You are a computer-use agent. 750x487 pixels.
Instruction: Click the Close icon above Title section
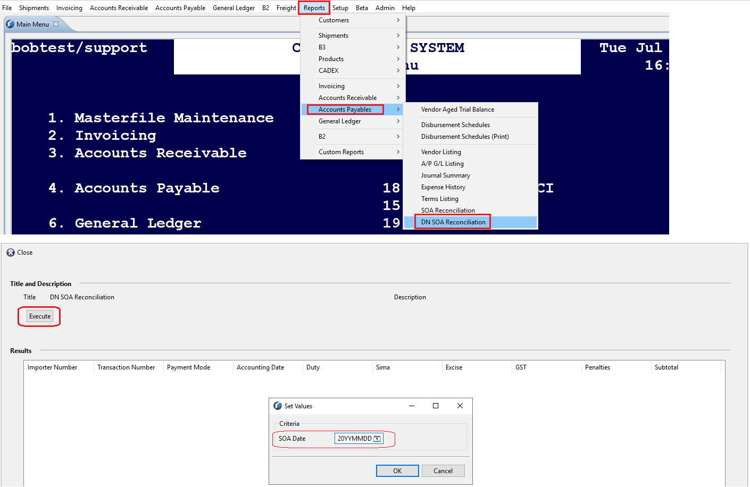click(x=11, y=253)
